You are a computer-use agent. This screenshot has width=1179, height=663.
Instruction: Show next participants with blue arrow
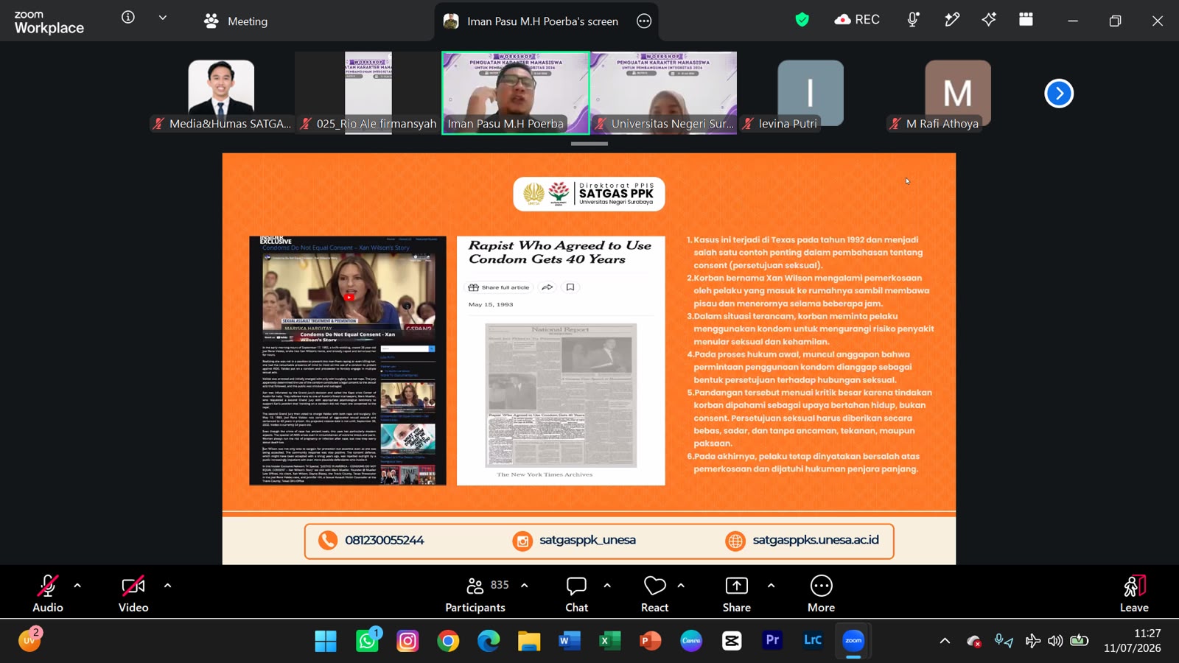tap(1059, 94)
